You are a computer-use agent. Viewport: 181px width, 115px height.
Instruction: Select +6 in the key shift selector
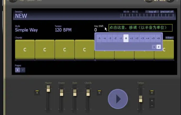(x=158, y=38)
